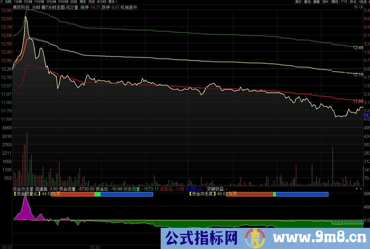The image size is (370, 249).
Task: Click the up-arrow pop-out icon
Action: pyautogui.click(x=356, y=7)
